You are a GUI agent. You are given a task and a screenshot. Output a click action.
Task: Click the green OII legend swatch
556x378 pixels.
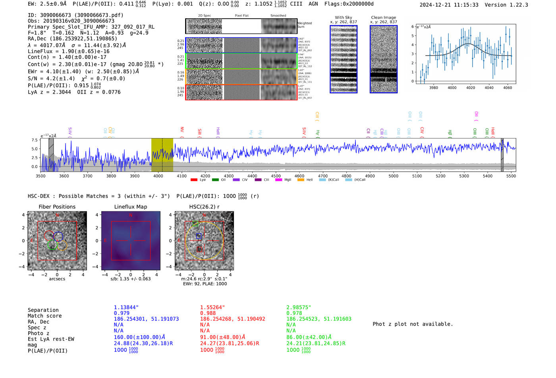click(x=215, y=180)
